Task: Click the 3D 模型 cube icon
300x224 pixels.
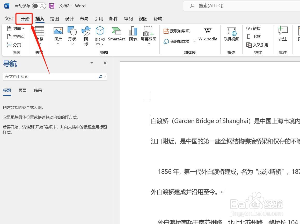Action: point(100,31)
